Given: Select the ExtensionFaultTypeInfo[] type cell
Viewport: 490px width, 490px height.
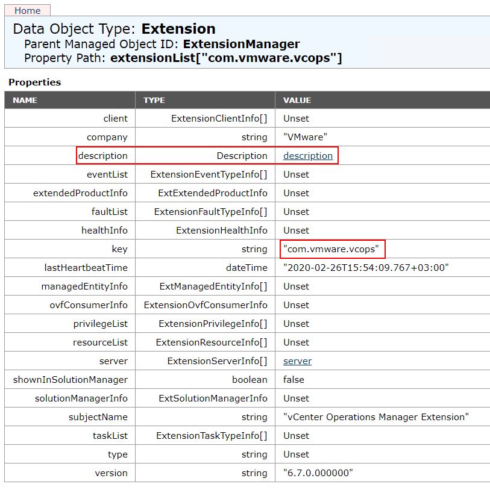Looking at the screenshot, I should coord(210,211).
